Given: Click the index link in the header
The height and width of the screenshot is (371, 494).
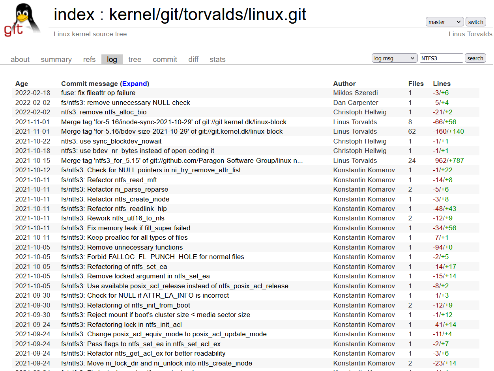Looking at the screenshot, I should (74, 15).
